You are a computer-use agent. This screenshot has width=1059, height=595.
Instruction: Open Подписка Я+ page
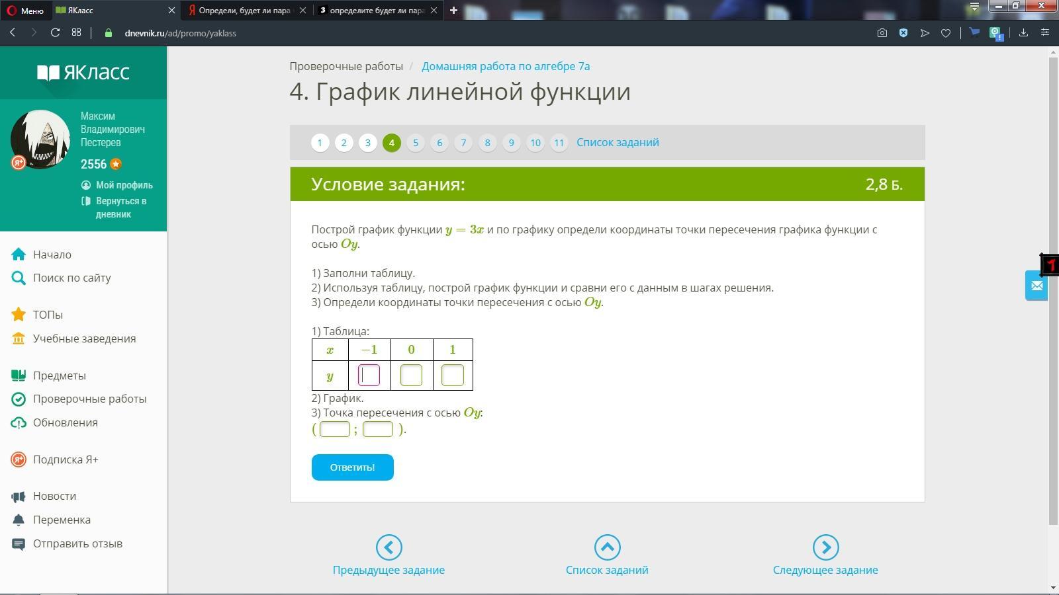(x=54, y=459)
